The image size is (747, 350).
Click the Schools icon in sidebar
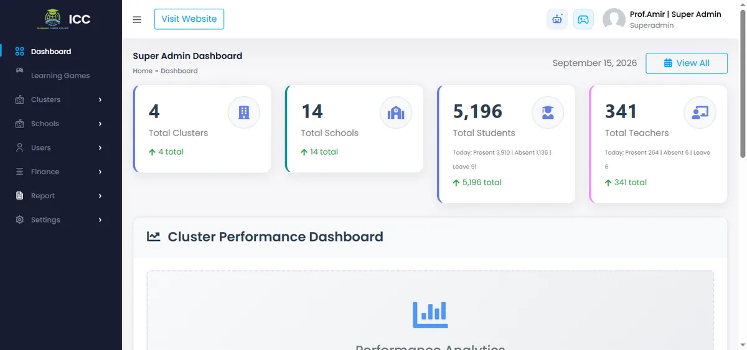tap(19, 124)
